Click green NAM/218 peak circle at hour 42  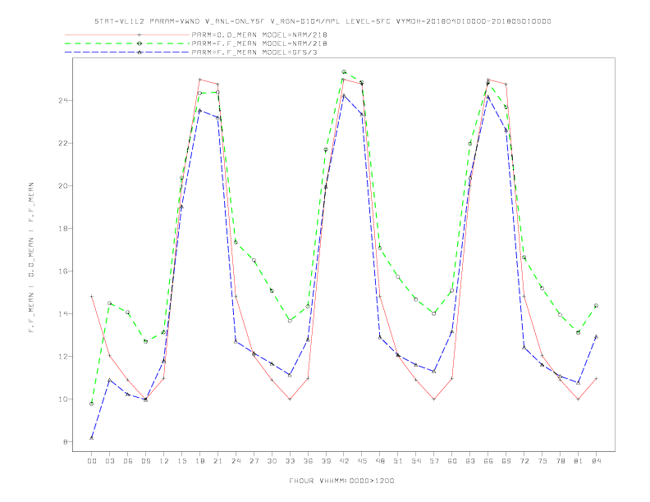344,72
